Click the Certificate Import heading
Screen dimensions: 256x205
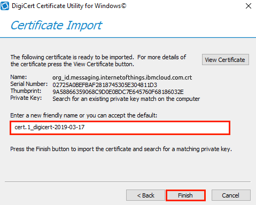point(56,25)
